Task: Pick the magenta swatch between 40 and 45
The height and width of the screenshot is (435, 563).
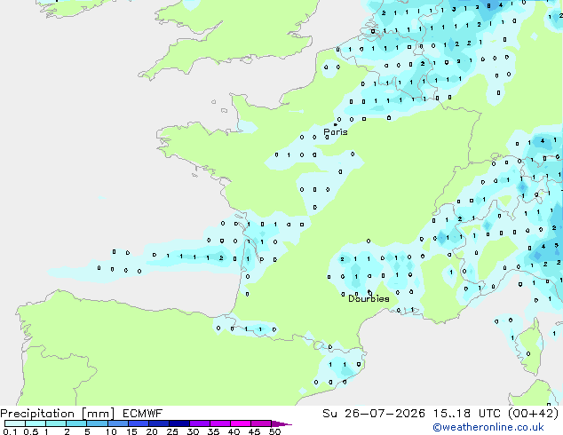Action: tap(241, 423)
